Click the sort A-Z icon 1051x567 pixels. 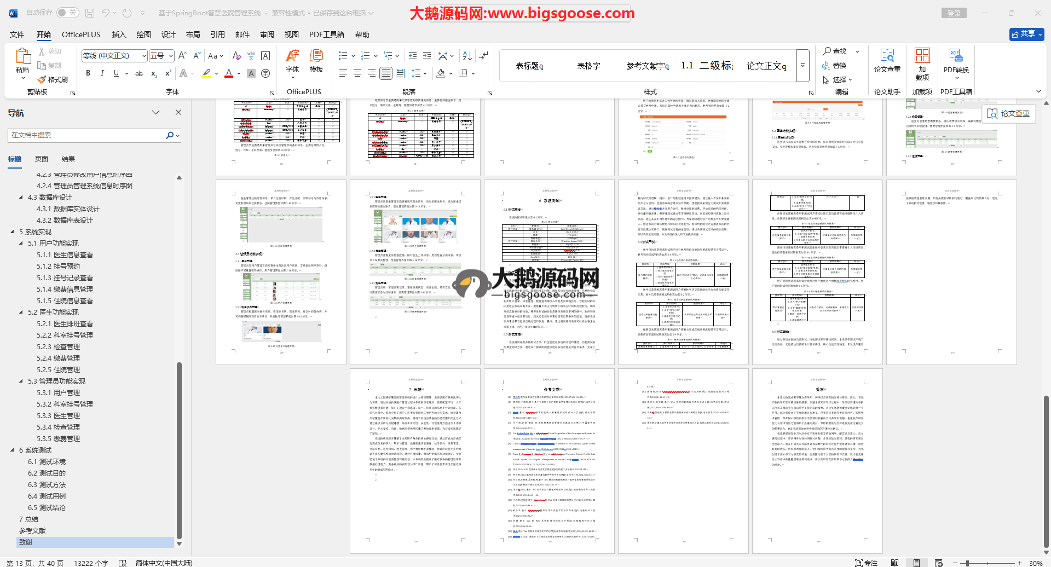click(x=467, y=56)
